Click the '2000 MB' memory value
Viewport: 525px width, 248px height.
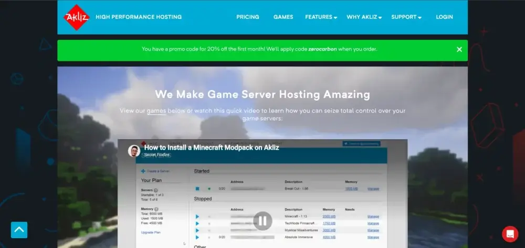[x=329, y=217]
